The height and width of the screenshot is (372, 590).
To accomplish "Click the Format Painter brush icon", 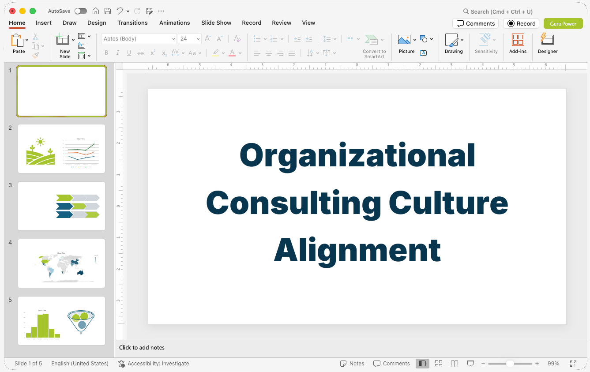I will pyautogui.click(x=35, y=55).
